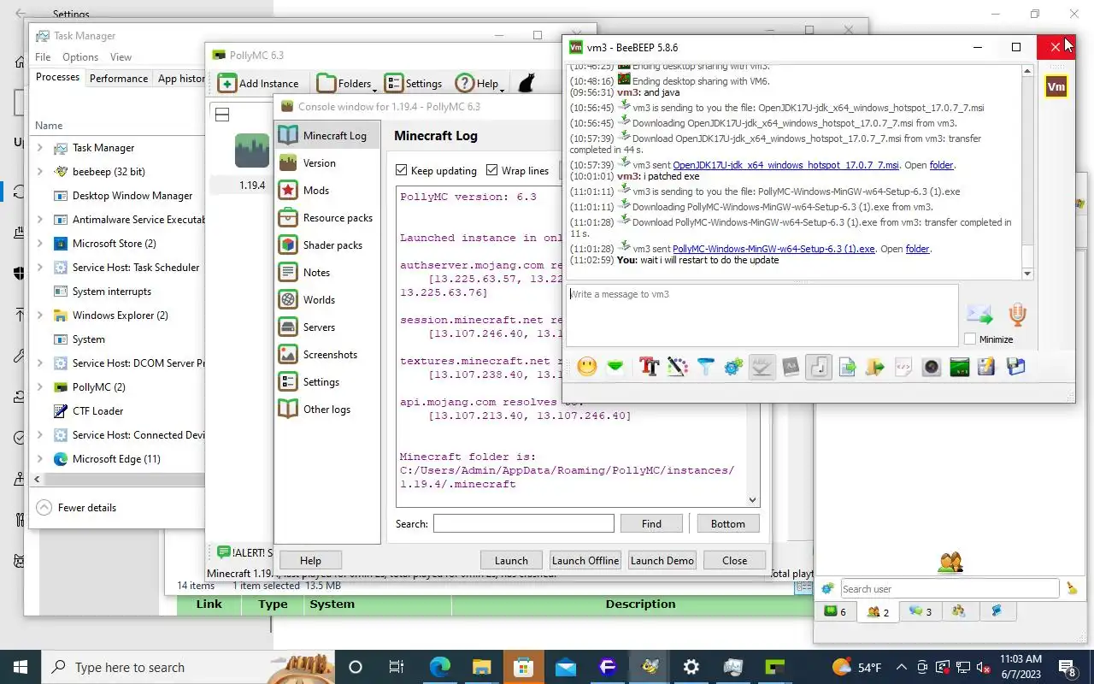Click the broom clear search icon in BeeBEEP
This screenshot has height=684, width=1094.
(1072, 588)
